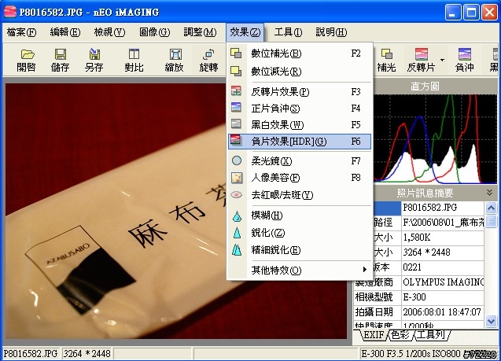Switch to the EXIF tab
Screen dimensions: 501x361
click(374, 335)
